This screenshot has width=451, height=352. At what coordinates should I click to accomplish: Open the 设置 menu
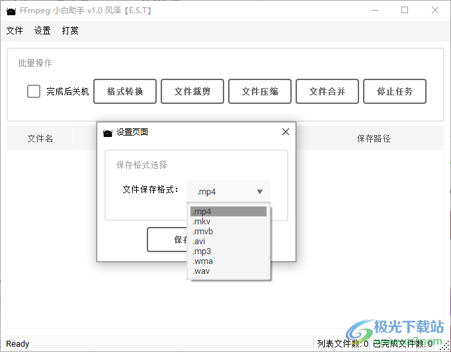[x=42, y=30]
